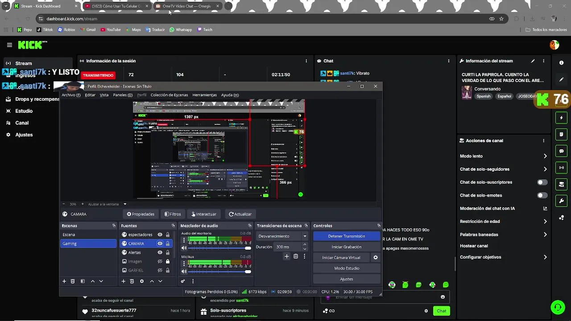Open Audio del escritorio options dots
This screenshot has height=321, width=571.
(184, 240)
